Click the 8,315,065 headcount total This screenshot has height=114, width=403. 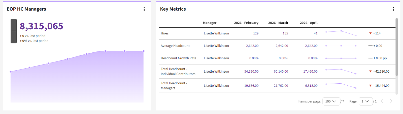pos(41,26)
